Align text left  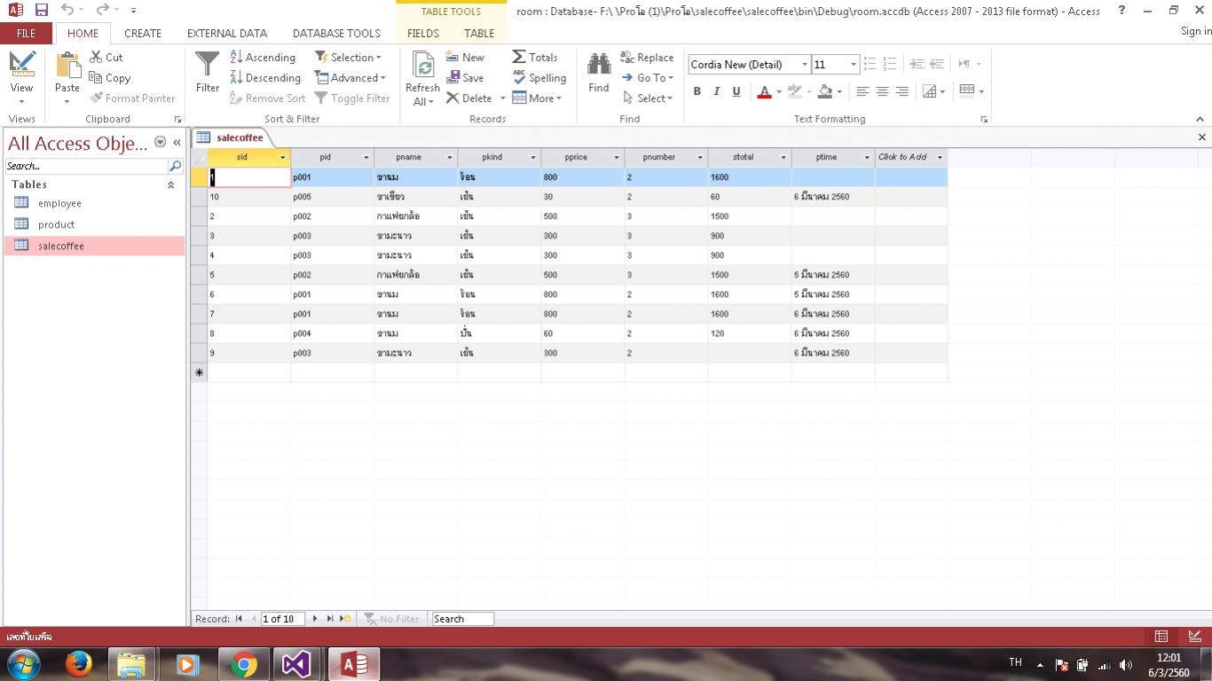(x=862, y=91)
